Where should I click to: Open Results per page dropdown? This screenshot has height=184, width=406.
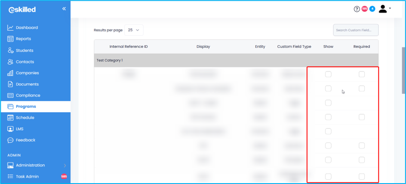(x=134, y=30)
